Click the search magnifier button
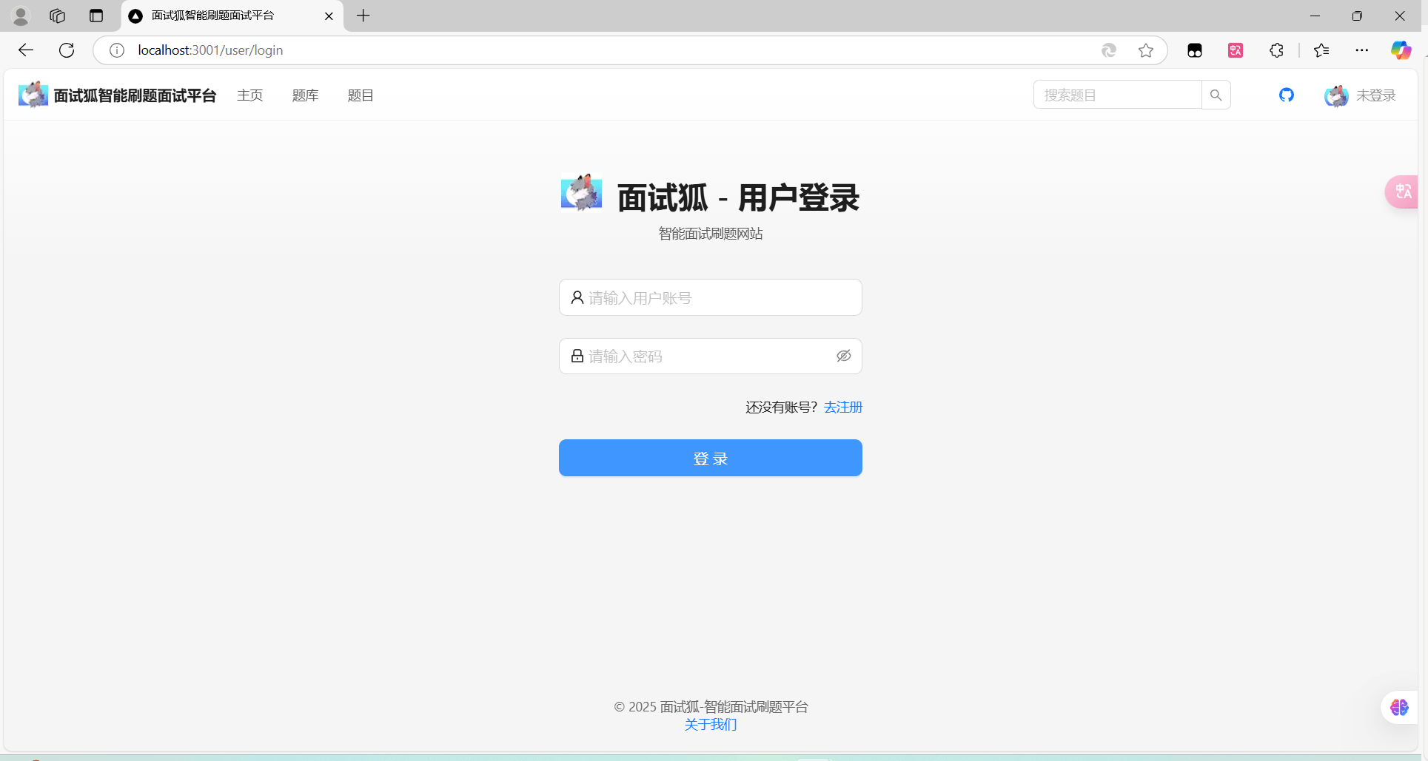The width and height of the screenshot is (1428, 761). [1216, 95]
